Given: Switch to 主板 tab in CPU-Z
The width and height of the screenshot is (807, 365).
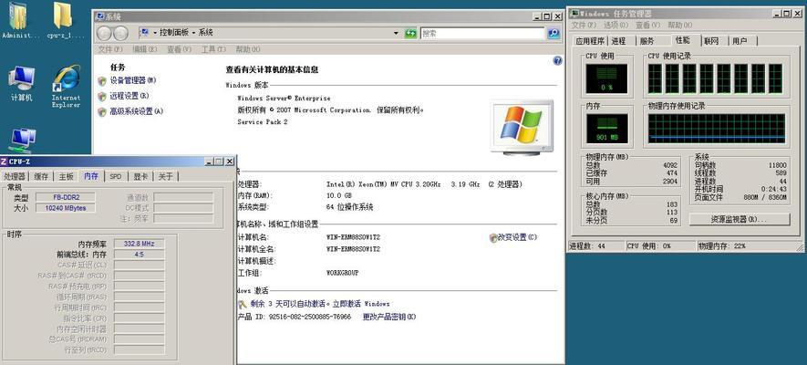Looking at the screenshot, I should pyautogui.click(x=67, y=177).
